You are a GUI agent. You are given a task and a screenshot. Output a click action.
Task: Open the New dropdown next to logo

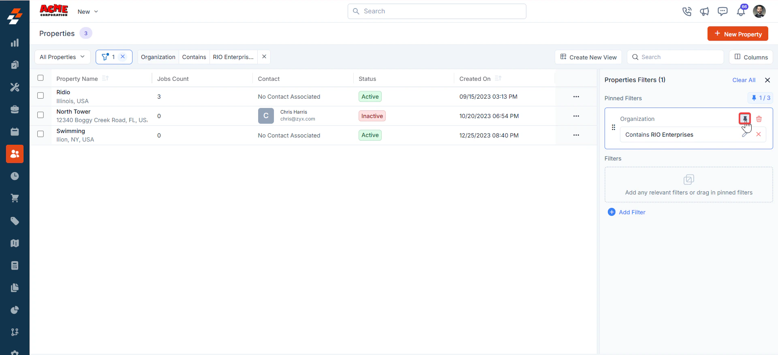88,12
